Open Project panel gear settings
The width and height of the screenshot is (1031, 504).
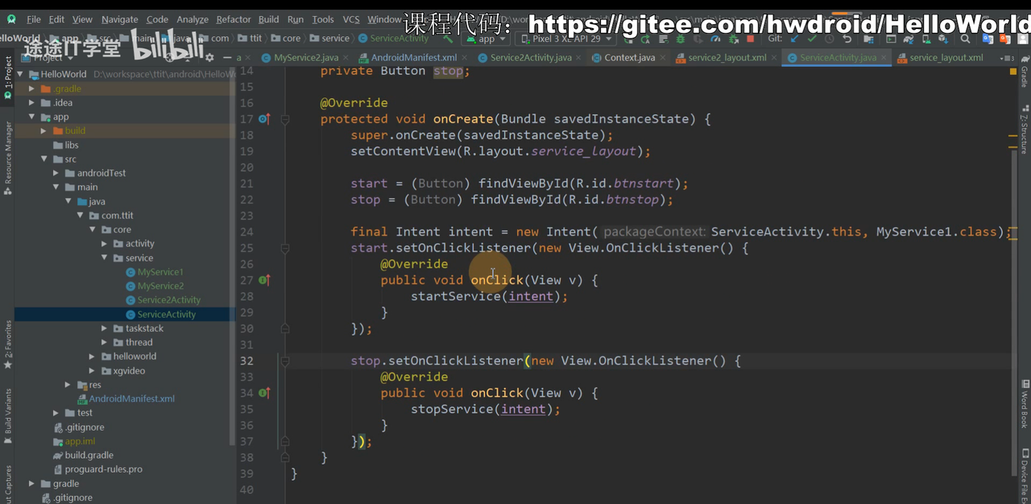[x=209, y=57]
